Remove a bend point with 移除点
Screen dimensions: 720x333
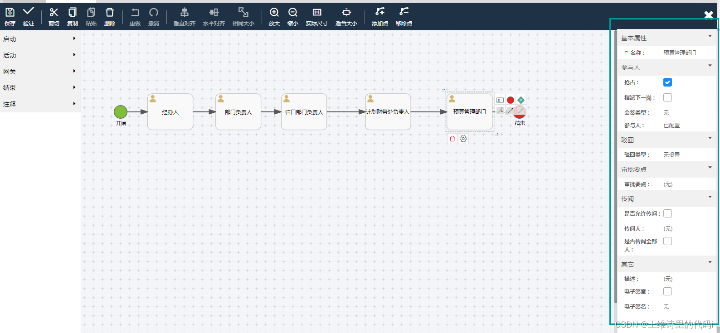404,16
